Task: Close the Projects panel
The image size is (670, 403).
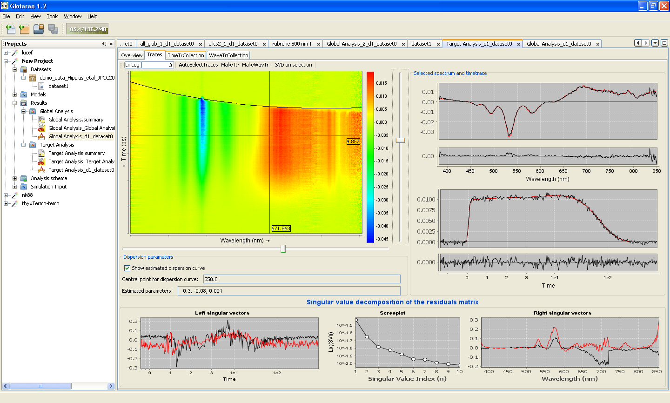Action: (x=111, y=44)
